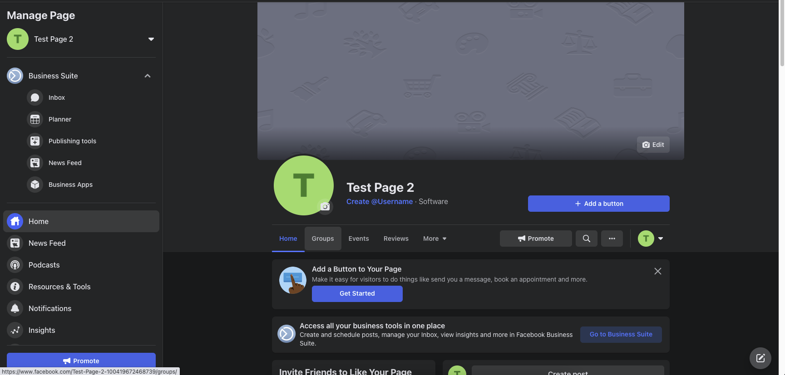Click the camera icon on profile picture
The image size is (785, 375).
point(325,207)
